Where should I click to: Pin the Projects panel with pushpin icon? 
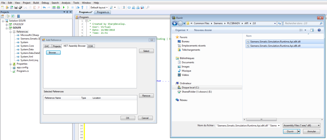67,12
